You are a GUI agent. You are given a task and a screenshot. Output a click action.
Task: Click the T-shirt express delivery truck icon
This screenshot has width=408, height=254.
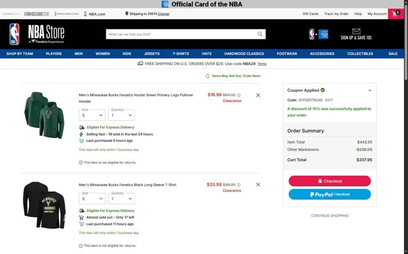(x=82, y=211)
